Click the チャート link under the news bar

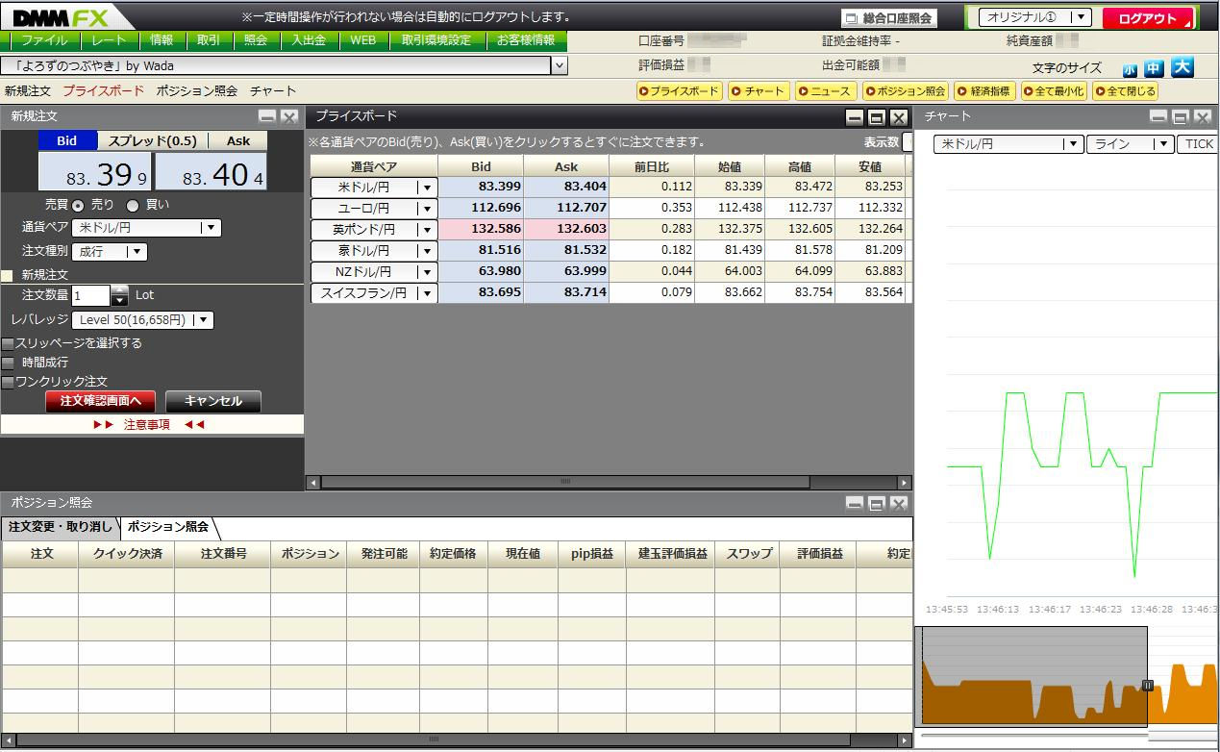pos(273,91)
